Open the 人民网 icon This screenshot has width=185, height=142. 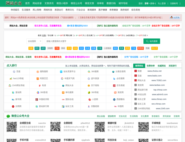[x=90, y=99]
